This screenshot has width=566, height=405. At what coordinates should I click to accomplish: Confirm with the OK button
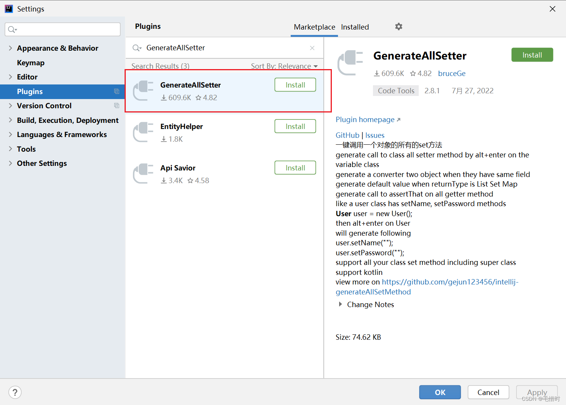click(440, 392)
